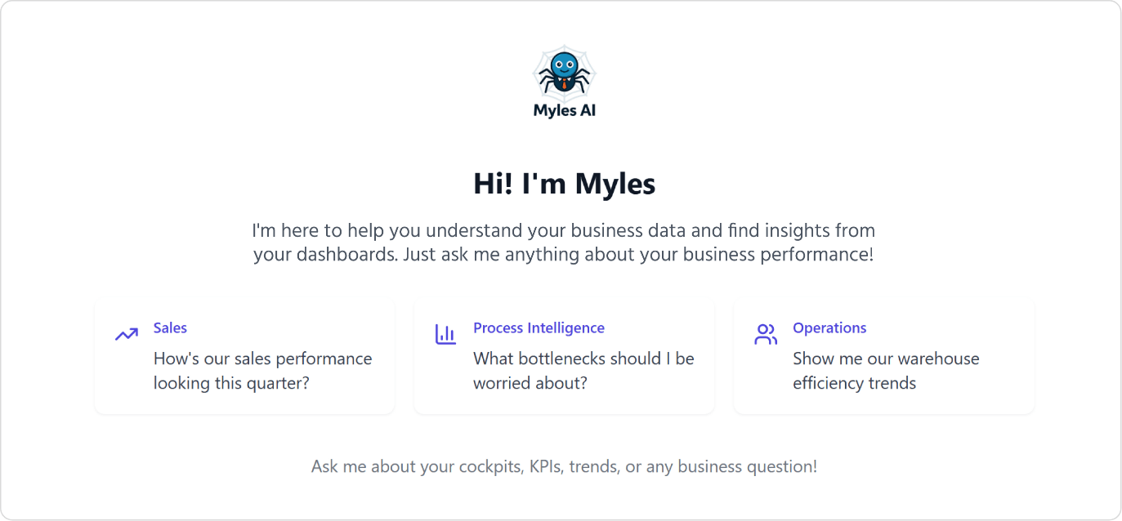This screenshot has width=1122, height=521.
Task: Click "any business question!" in the footer hint
Action: [x=747, y=467]
